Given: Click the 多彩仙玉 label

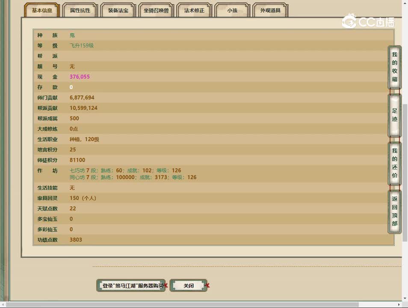Looking at the screenshot, I should [x=47, y=229].
